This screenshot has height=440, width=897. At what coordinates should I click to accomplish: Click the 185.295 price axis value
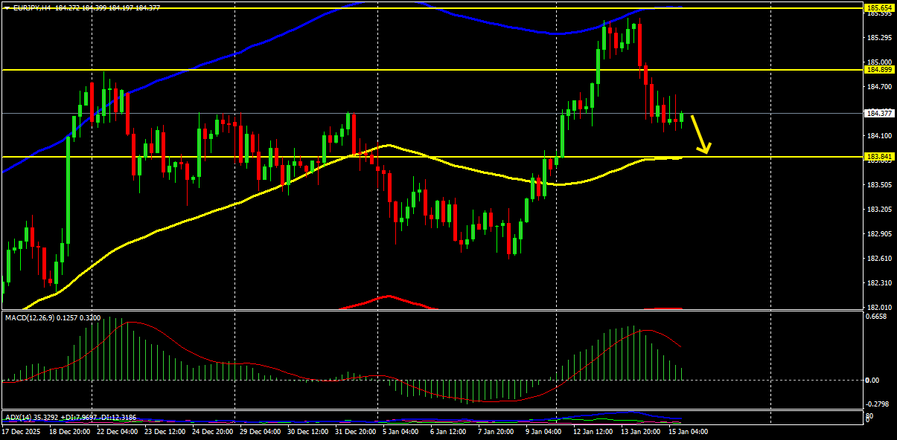pyautogui.click(x=879, y=38)
